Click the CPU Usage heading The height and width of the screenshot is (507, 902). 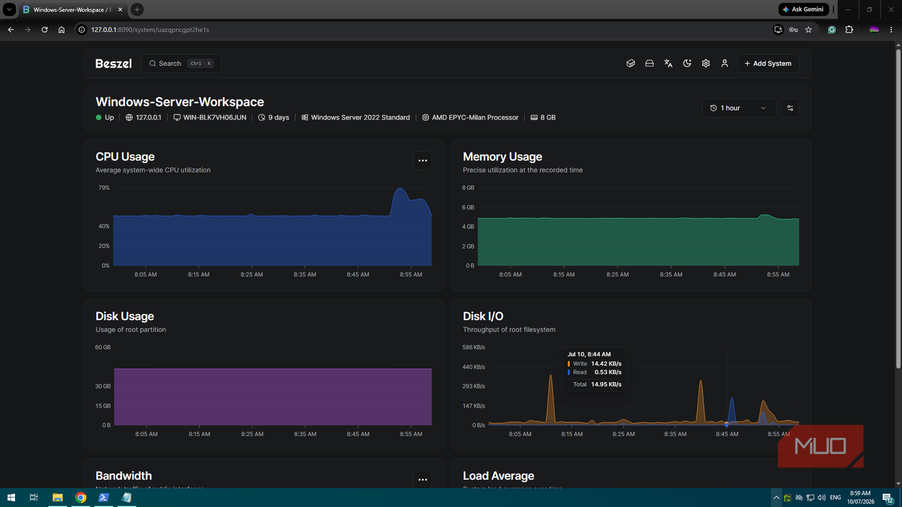tap(125, 157)
